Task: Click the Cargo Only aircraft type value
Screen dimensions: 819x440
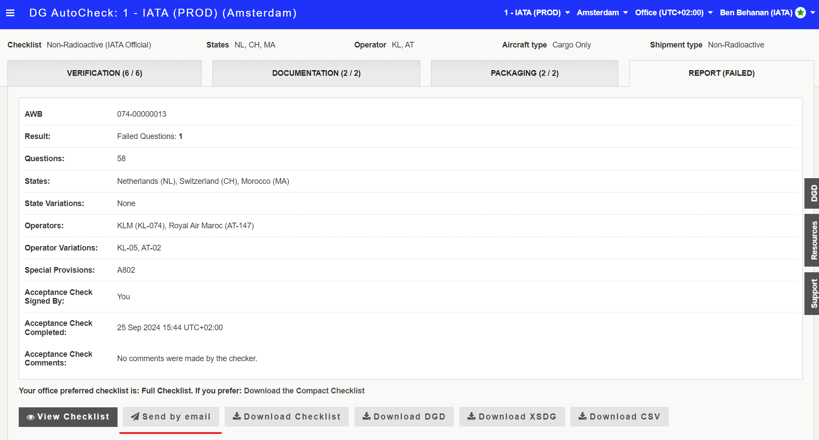Action: pyautogui.click(x=571, y=45)
